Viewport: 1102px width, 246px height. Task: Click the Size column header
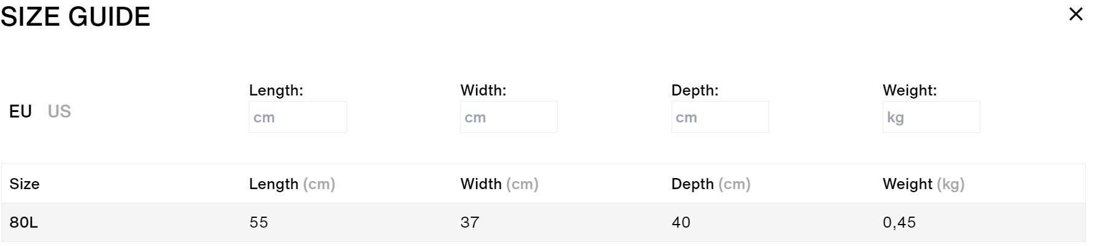(x=25, y=184)
